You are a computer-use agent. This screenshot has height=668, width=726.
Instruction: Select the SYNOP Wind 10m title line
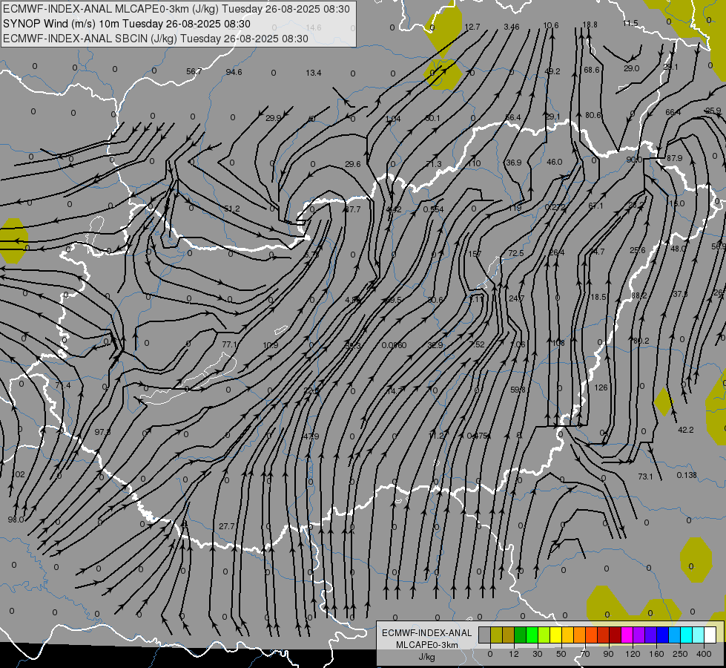126,24
